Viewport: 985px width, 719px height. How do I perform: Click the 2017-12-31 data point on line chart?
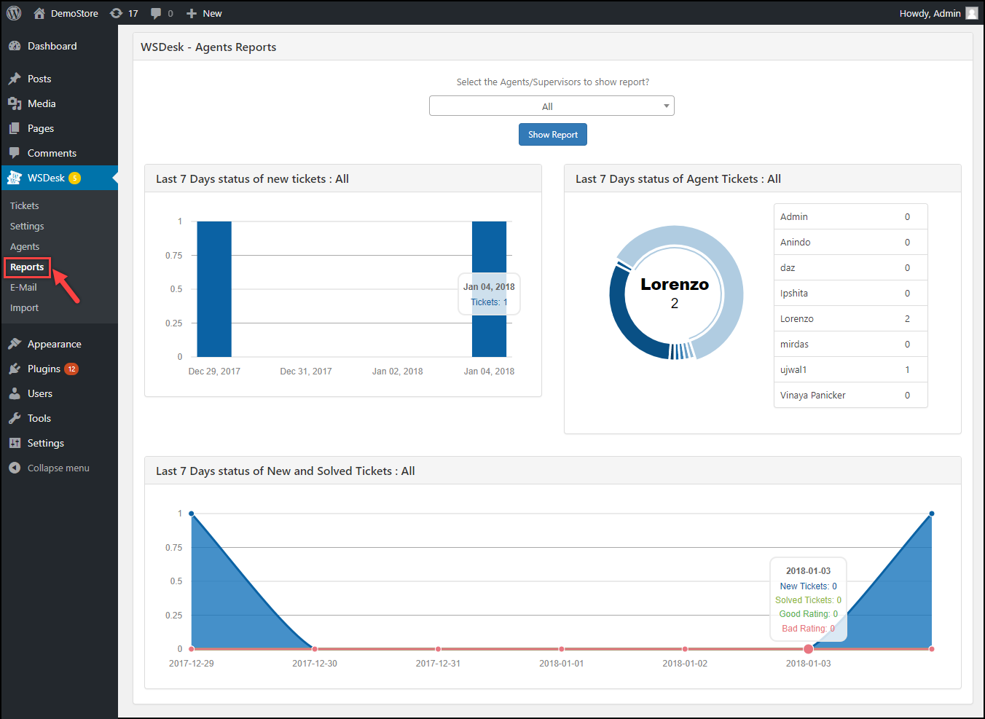438,649
